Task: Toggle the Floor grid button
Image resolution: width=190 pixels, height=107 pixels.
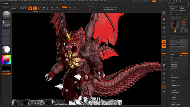Action: (x=164, y=42)
